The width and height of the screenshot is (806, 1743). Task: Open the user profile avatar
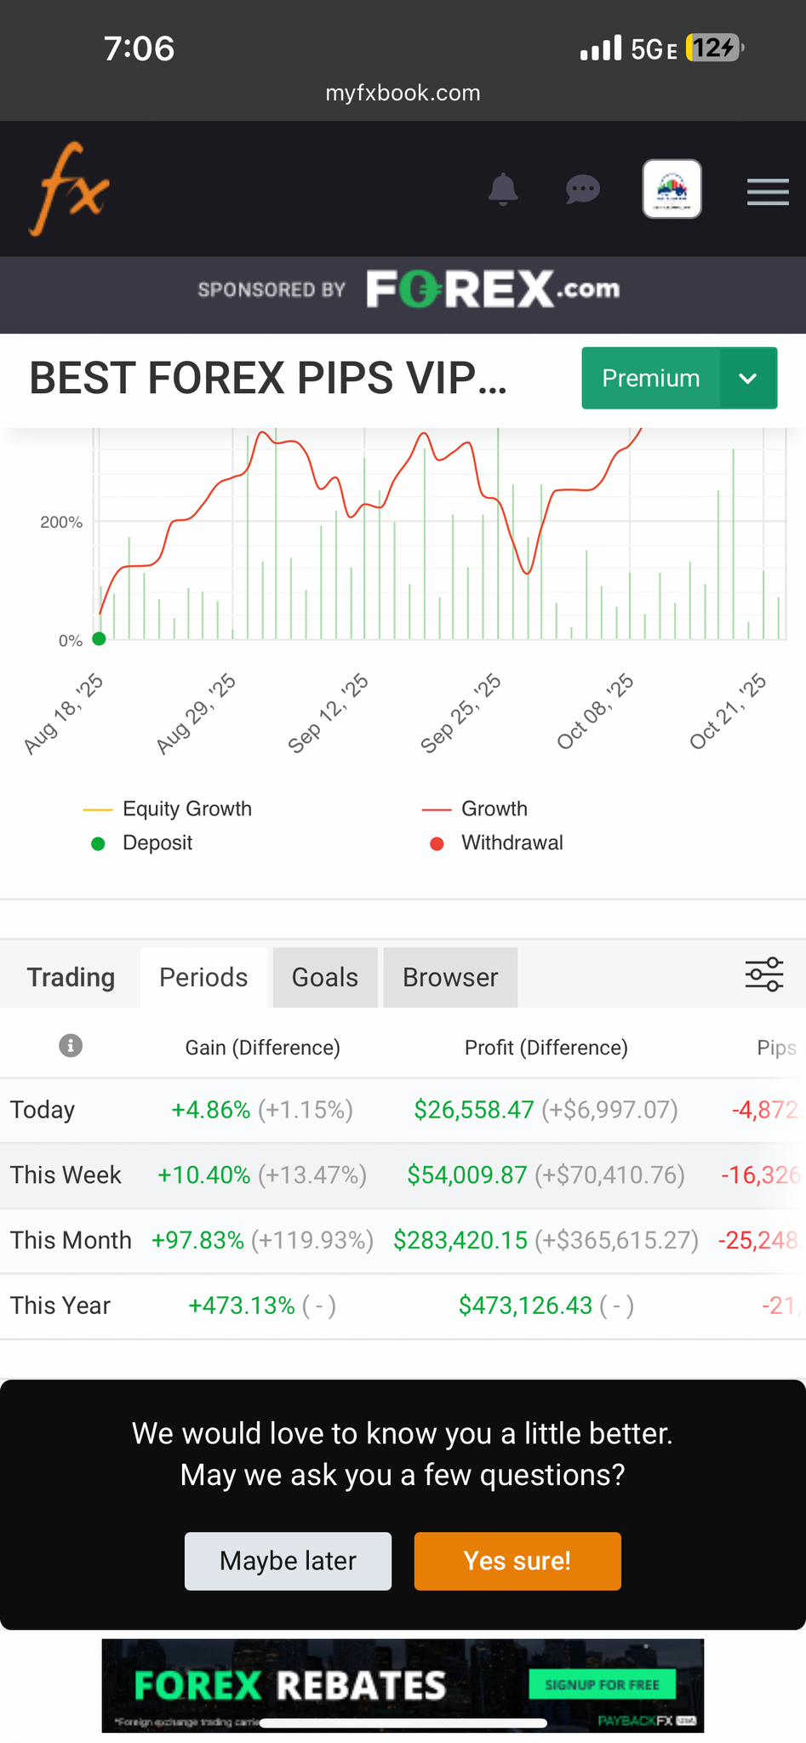pyautogui.click(x=672, y=189)
